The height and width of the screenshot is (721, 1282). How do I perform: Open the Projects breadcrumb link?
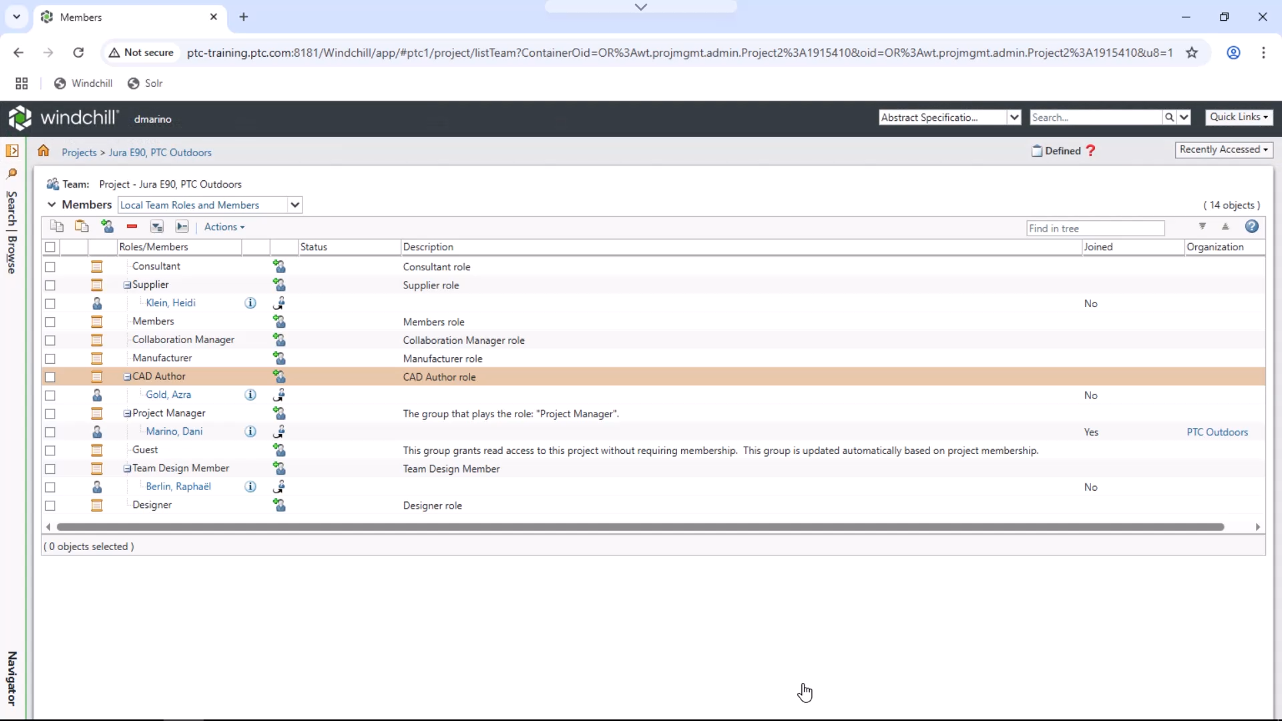pyautogui.click(x=79, y=152)
